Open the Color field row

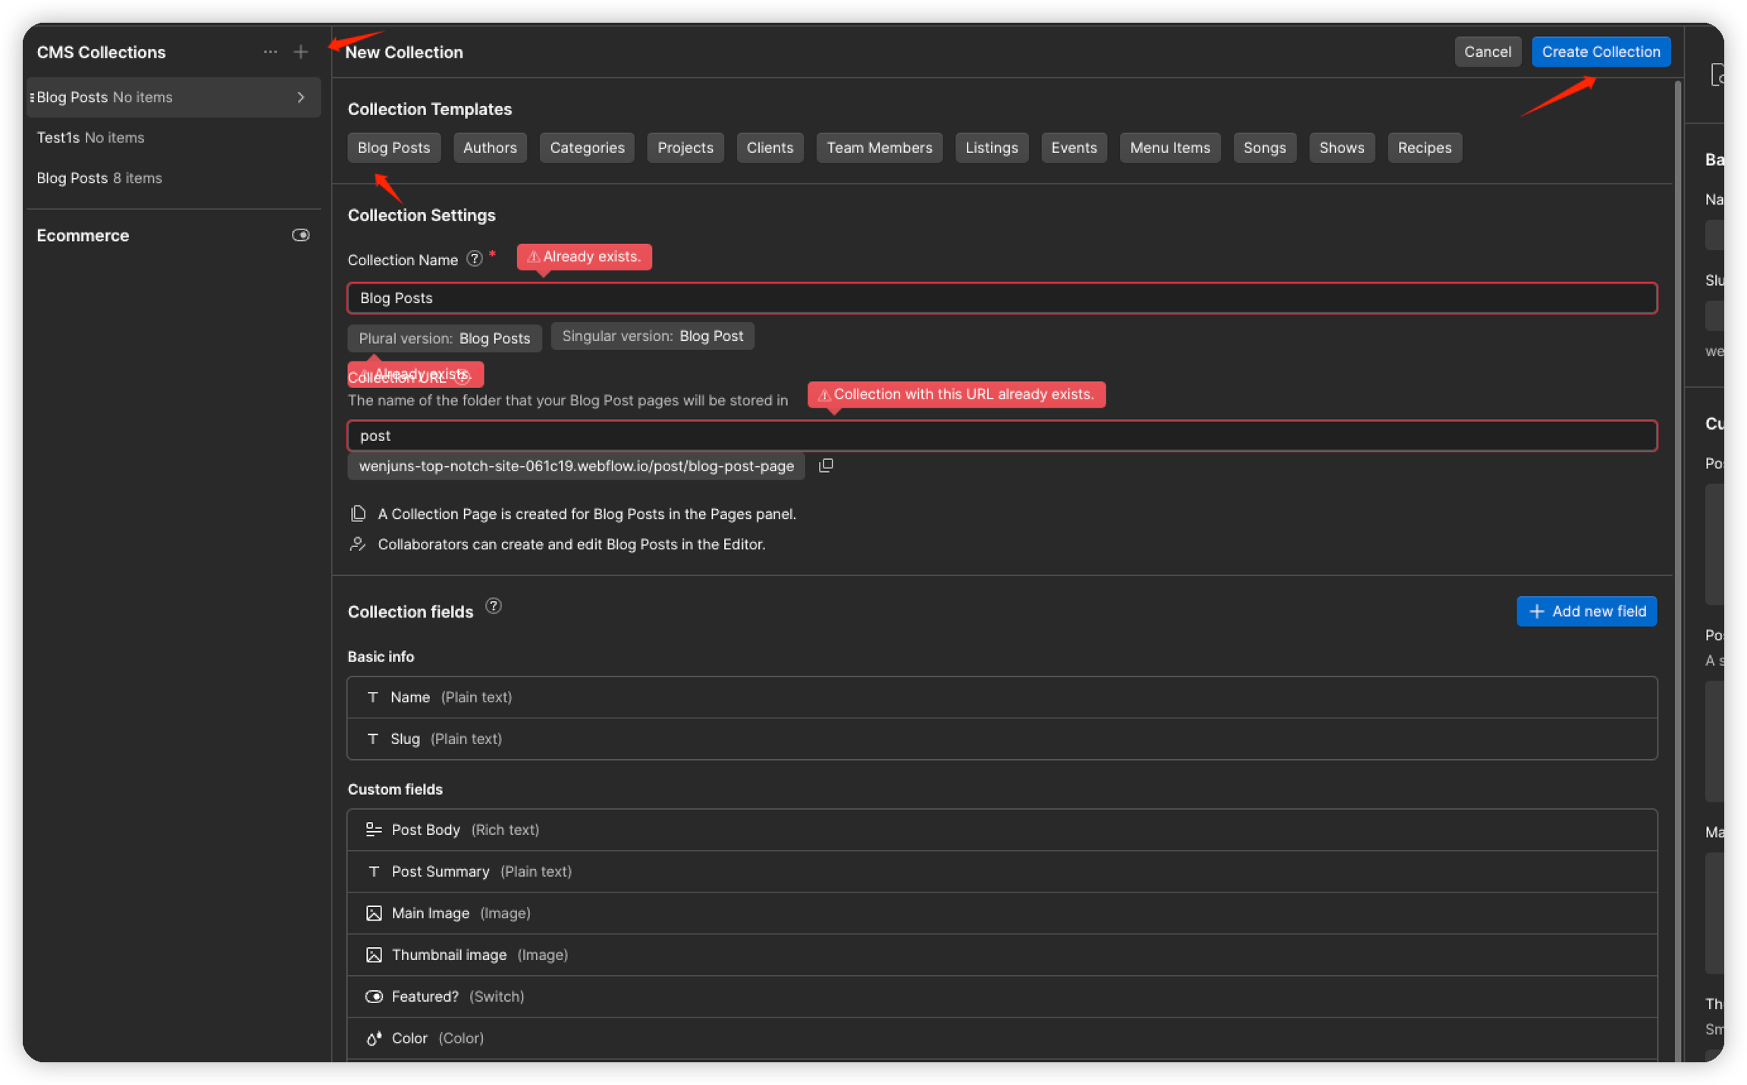pyautogui.click(x=1002, y=1038)
